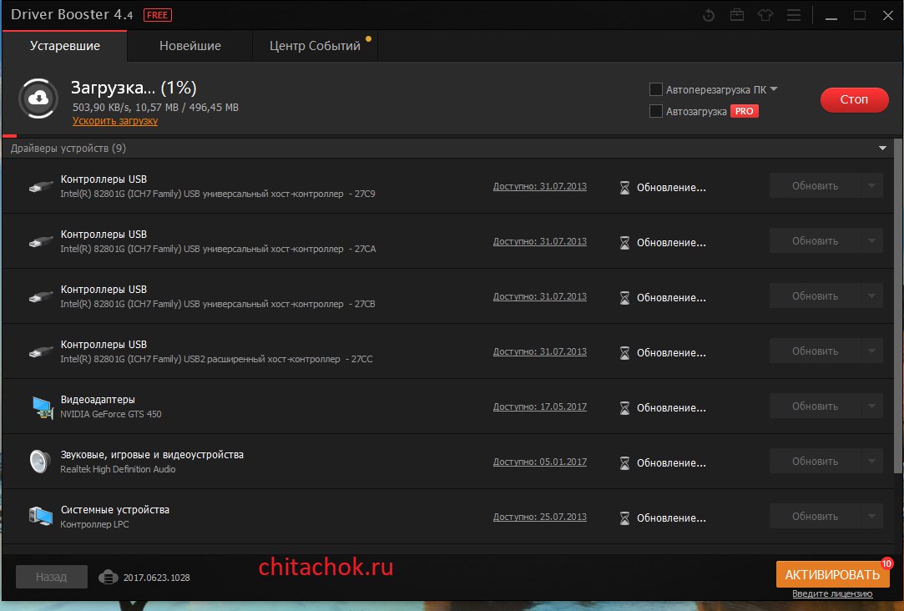Click the red download progress bar
Screen dimensions: 904x611
[9, 136]
